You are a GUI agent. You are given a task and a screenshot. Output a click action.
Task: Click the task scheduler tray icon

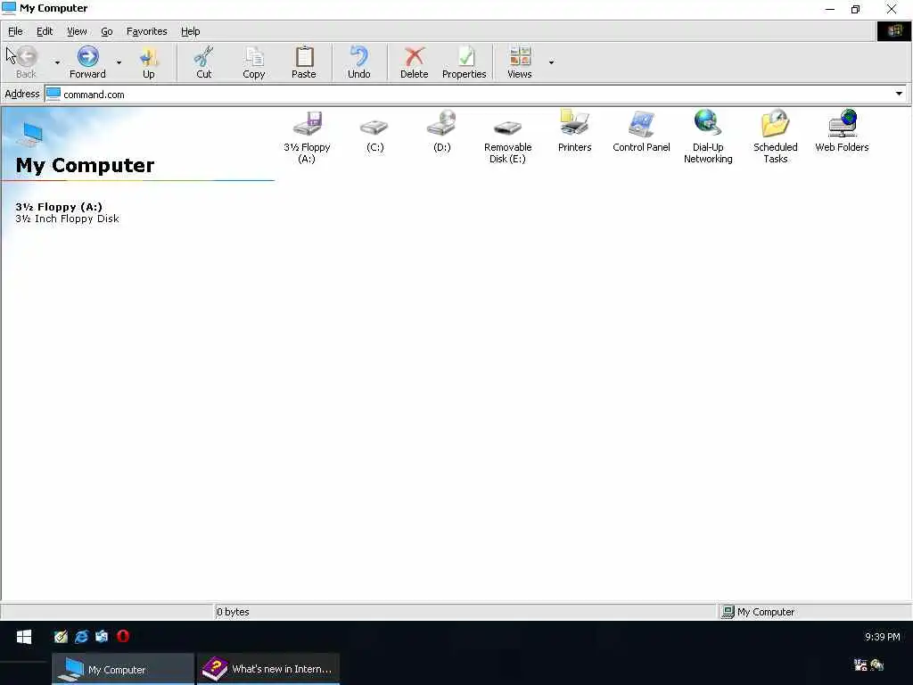860,664
